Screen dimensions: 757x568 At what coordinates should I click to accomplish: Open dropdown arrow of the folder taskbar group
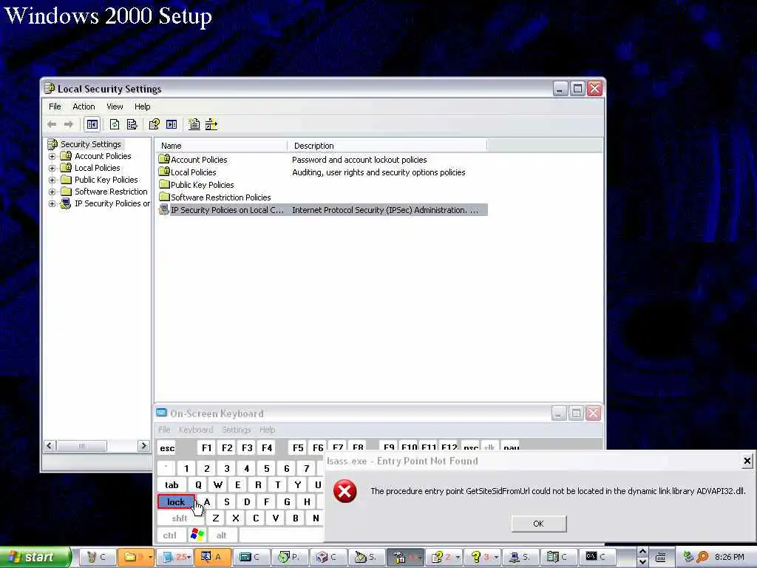click(x=150, y=558)
